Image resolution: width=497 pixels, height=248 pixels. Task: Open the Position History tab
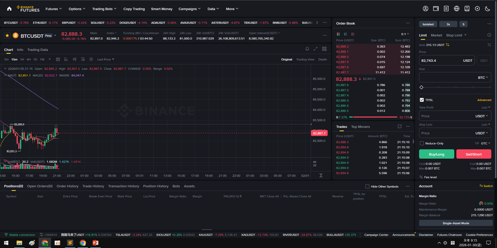tap(156, 186)
